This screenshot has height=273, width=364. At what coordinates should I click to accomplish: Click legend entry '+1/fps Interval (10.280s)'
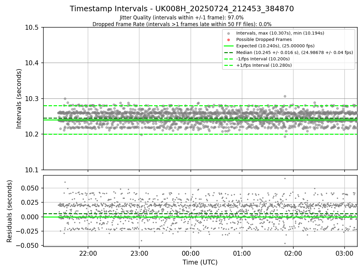[264, 65]
